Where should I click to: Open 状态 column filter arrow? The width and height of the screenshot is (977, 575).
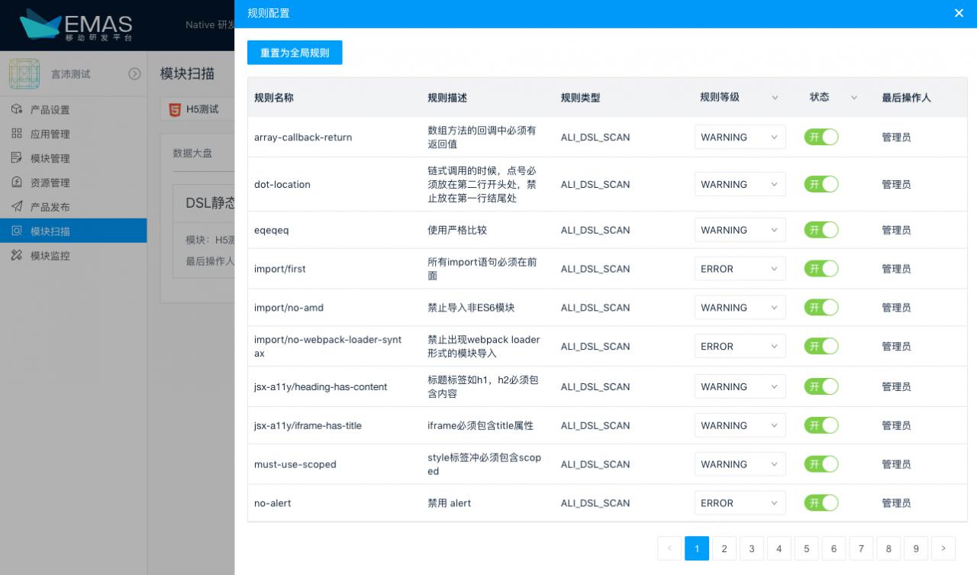coord(854,98)
